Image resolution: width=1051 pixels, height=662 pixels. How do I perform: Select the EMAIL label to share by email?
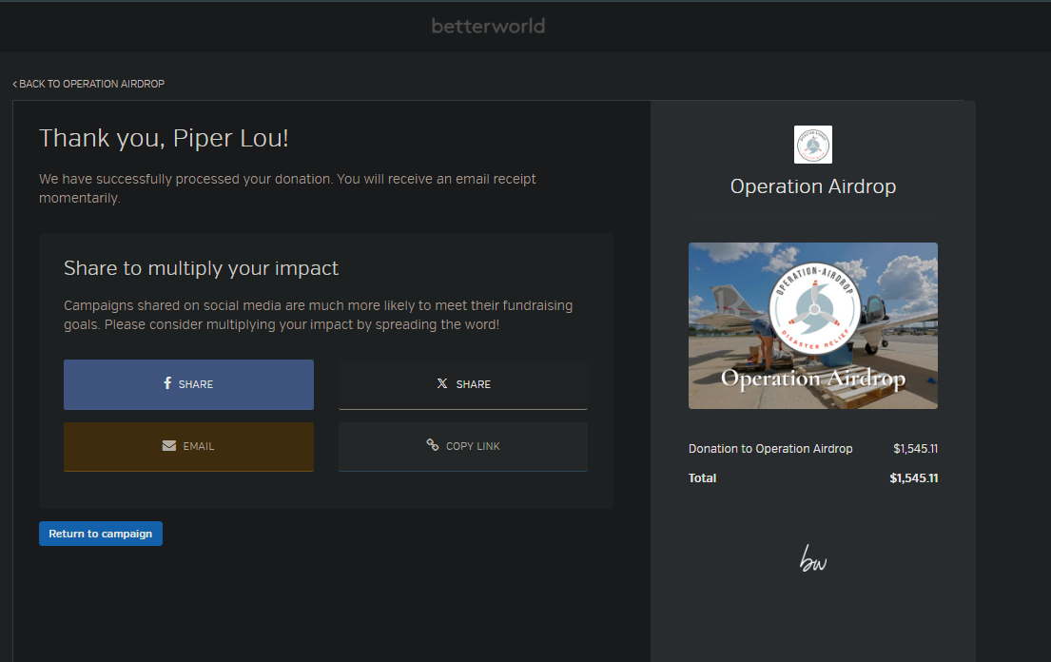pyautogui.click(x=199, y=446)
